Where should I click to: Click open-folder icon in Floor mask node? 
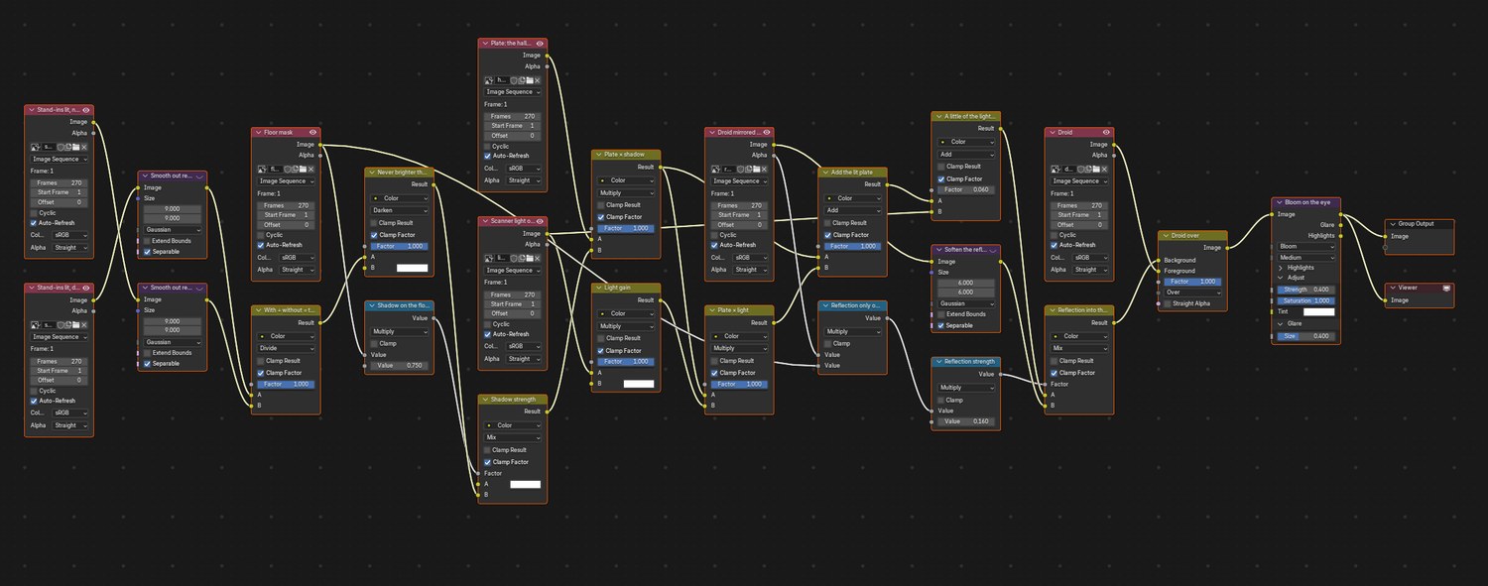point(303,170)
